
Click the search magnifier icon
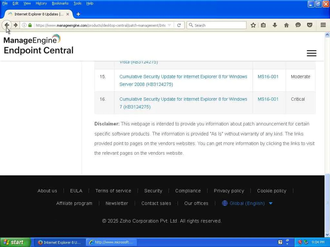(x=191, y=25)
